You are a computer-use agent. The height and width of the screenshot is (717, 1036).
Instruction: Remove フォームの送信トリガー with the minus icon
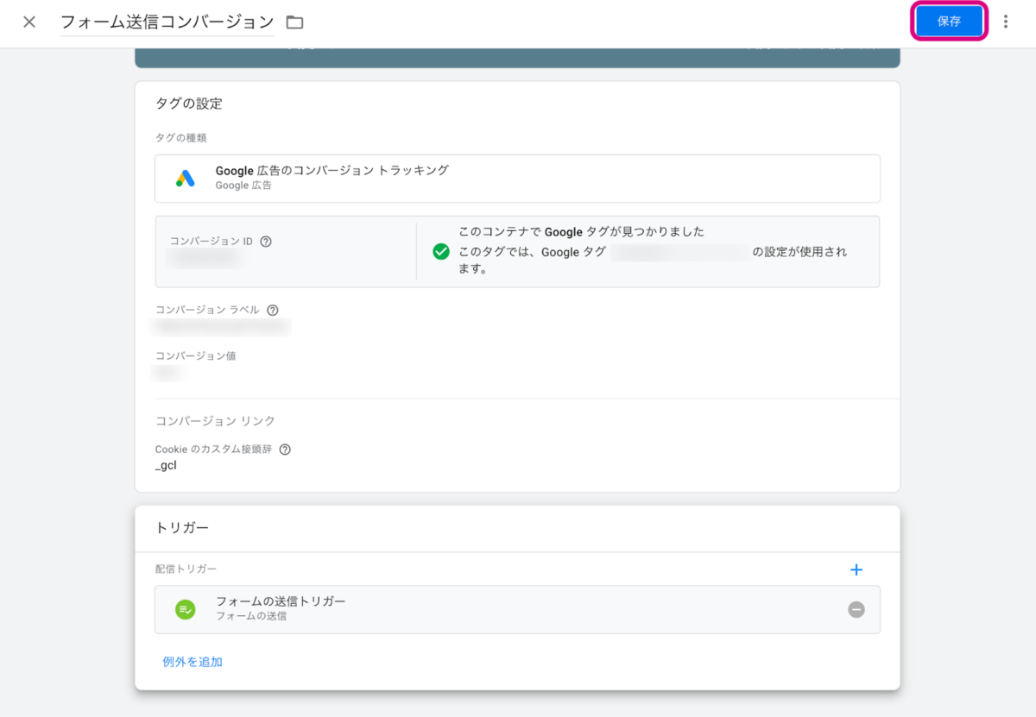(x=856, y=609)
